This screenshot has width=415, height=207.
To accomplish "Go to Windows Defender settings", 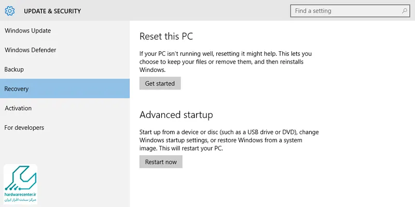I will pyautogui.click(x=30, y=50).
